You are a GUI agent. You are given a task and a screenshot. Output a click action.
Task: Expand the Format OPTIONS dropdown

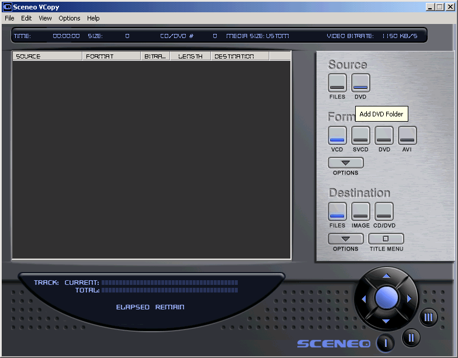tap(345, 163)
